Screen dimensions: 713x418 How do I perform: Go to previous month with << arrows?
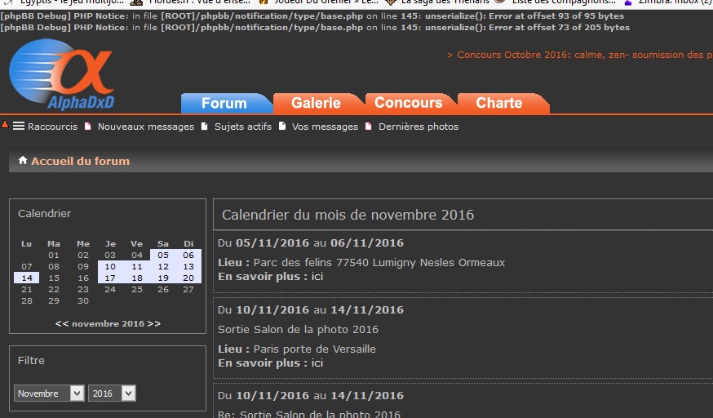point(61,324)
